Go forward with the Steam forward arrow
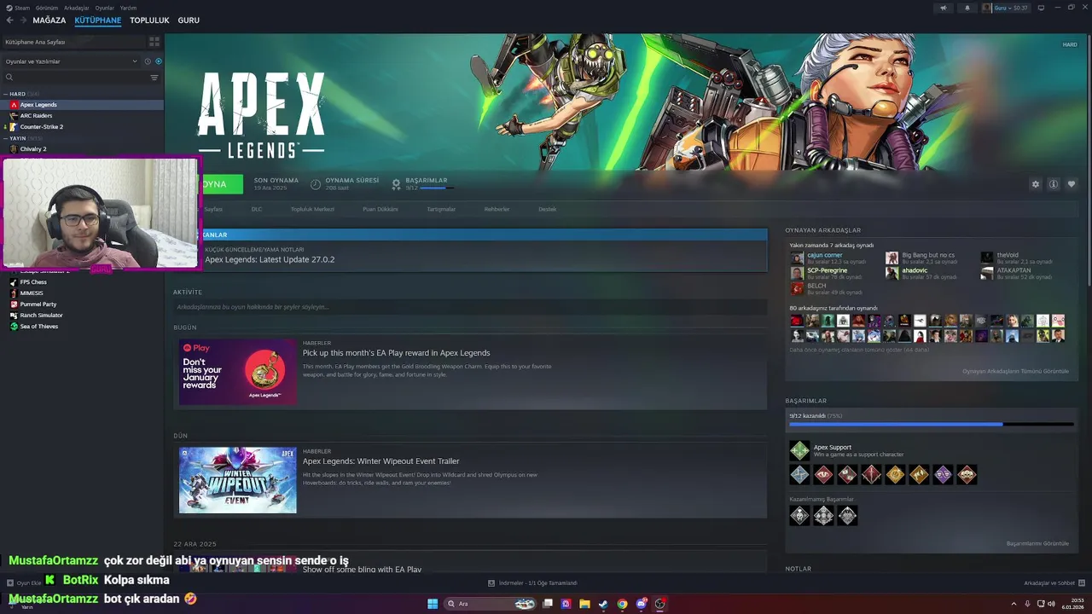 23,20
